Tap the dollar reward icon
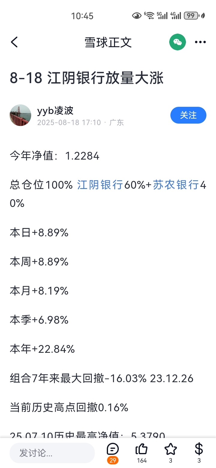The height and width of the screenshot is (468, 216). tap(199, 449)
